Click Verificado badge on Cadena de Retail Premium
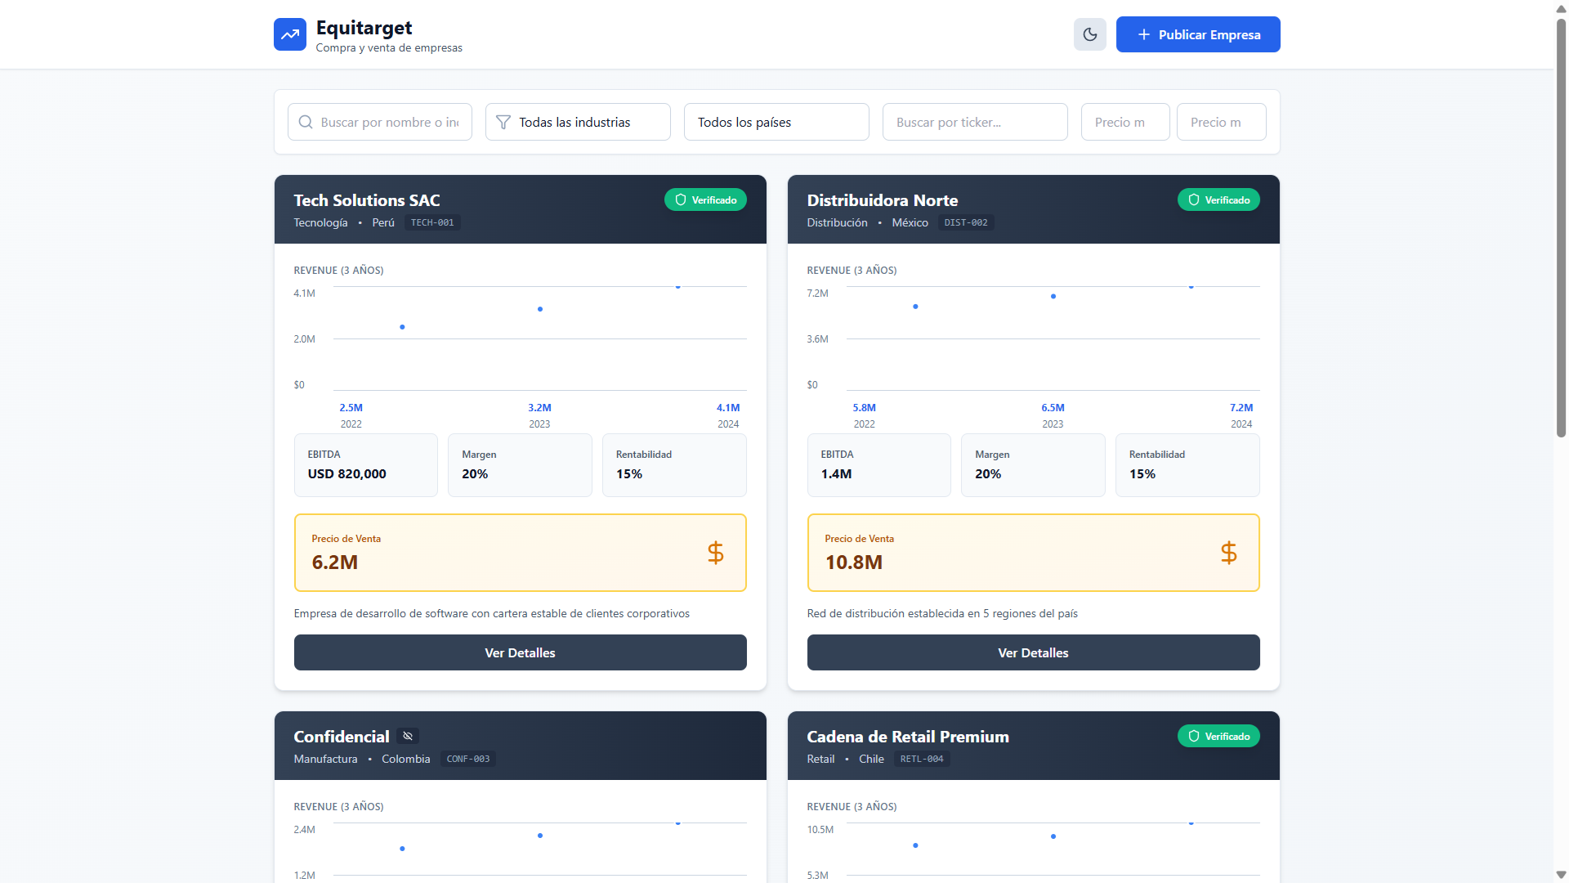The width and height of the screenshot is (1569, 883). click(1218, 736)
